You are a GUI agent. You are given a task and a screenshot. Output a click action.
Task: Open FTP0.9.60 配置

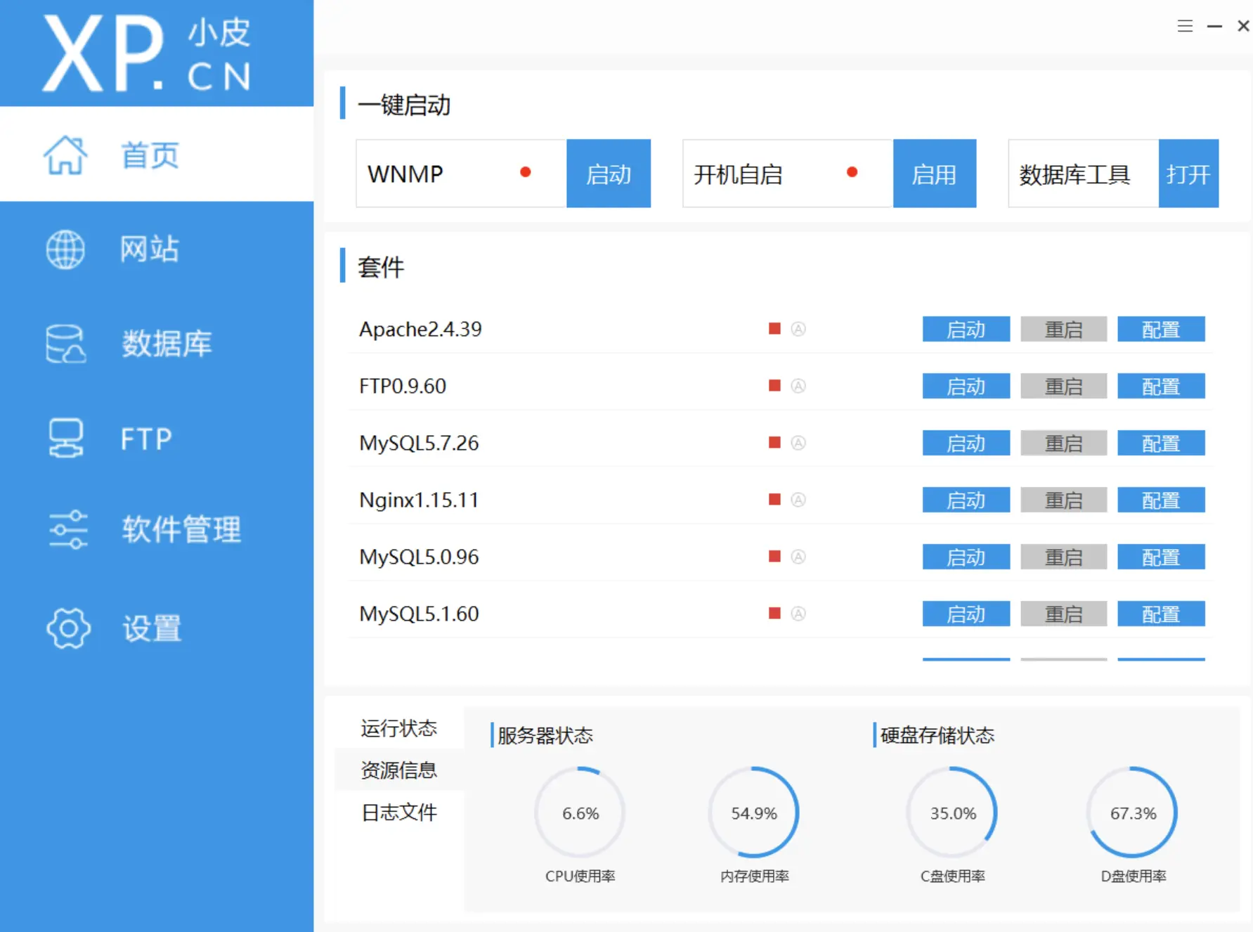1161,386
